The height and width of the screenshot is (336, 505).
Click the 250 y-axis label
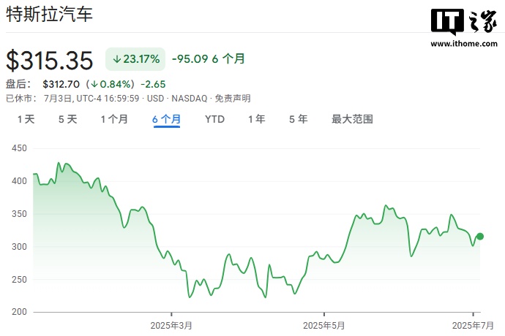(x=19, y=280)
